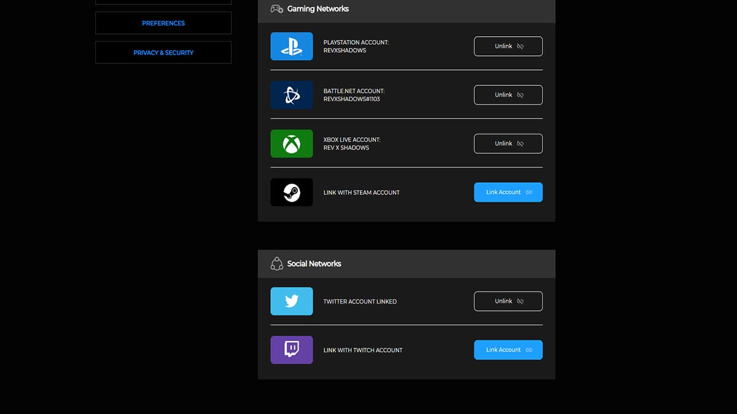This screenshot has height=414, width=737.
Task: Unlink the PlayStation account REVXSHADOWS
Action: click(508, 46)
